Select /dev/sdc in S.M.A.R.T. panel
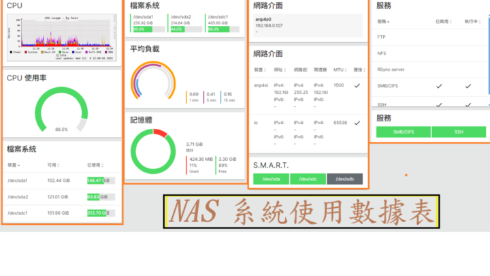This screenshot has width=490, height=276. tap(308, 179)
